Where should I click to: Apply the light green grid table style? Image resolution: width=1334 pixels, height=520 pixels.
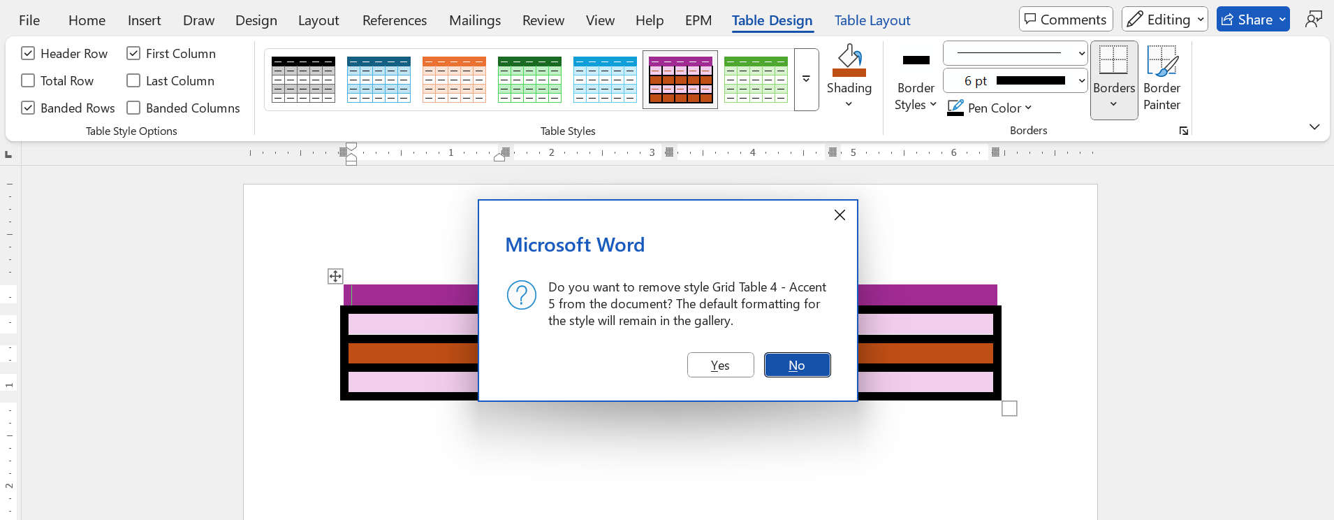[756, 80]
